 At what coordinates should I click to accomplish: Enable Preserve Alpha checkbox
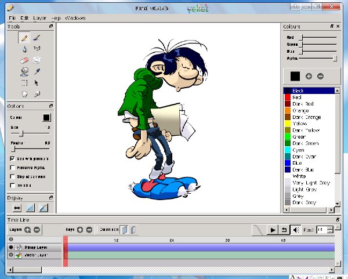point(12,168)
